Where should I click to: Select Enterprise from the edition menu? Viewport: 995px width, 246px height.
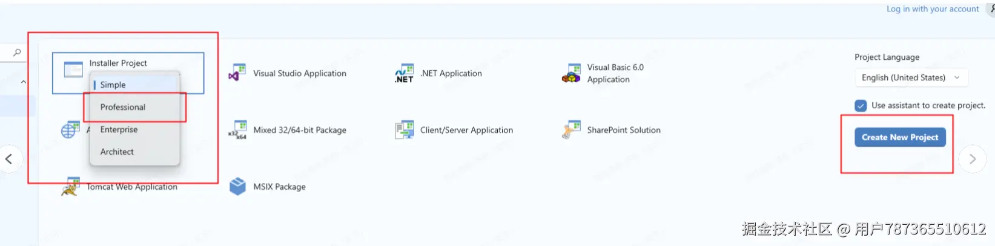coord(119,129)
